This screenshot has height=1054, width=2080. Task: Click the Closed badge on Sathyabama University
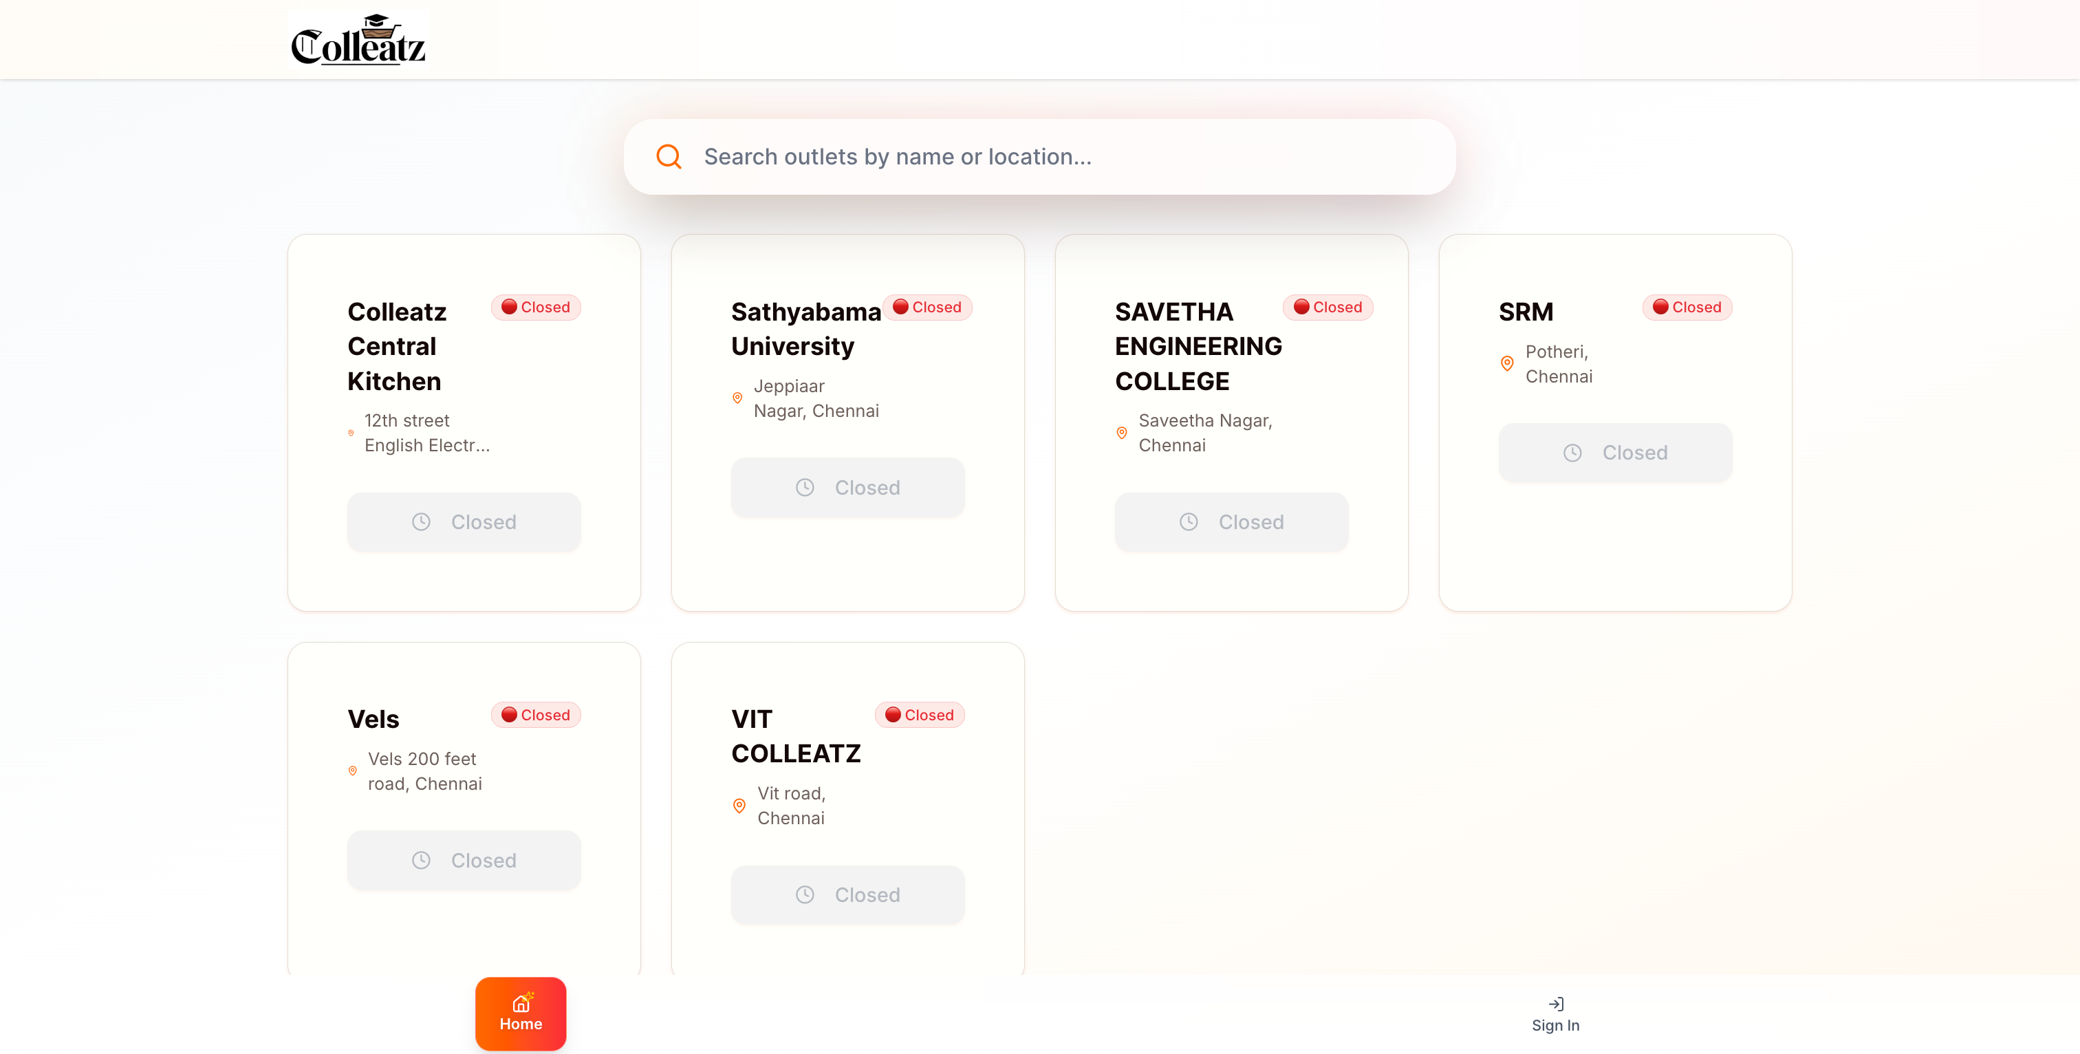pos(928,307)
